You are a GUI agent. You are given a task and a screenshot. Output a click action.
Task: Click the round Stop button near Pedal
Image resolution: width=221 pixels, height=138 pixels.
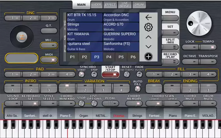pos(81,103)
